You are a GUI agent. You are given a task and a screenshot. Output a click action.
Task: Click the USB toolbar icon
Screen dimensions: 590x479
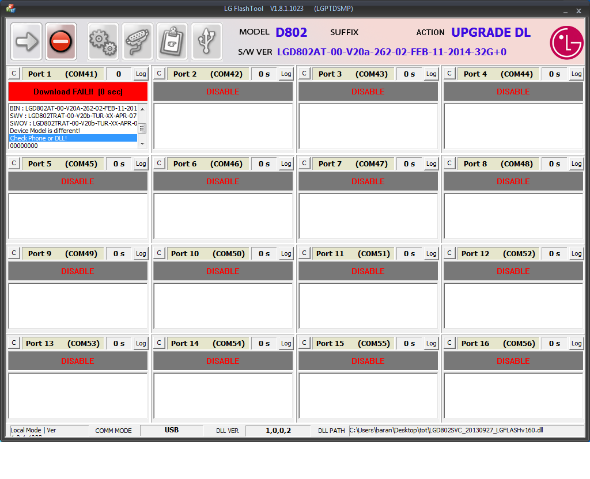(207, 41)
